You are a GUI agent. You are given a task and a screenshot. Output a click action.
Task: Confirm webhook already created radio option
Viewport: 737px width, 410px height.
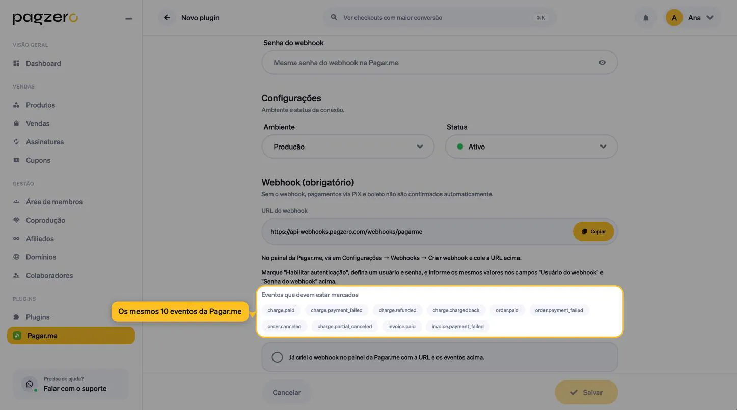click(x=277, y=357)
